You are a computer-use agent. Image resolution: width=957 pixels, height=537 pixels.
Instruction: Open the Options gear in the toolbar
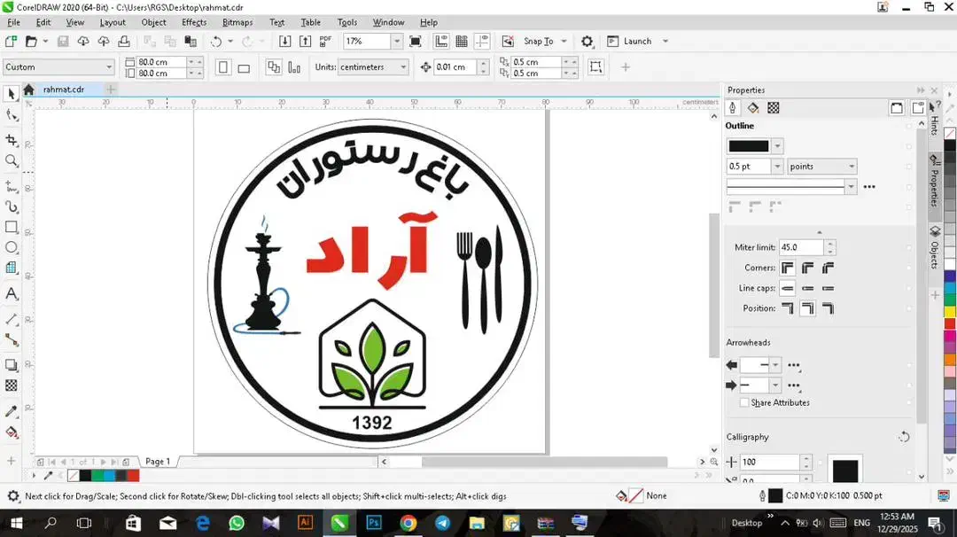[587, 42]
